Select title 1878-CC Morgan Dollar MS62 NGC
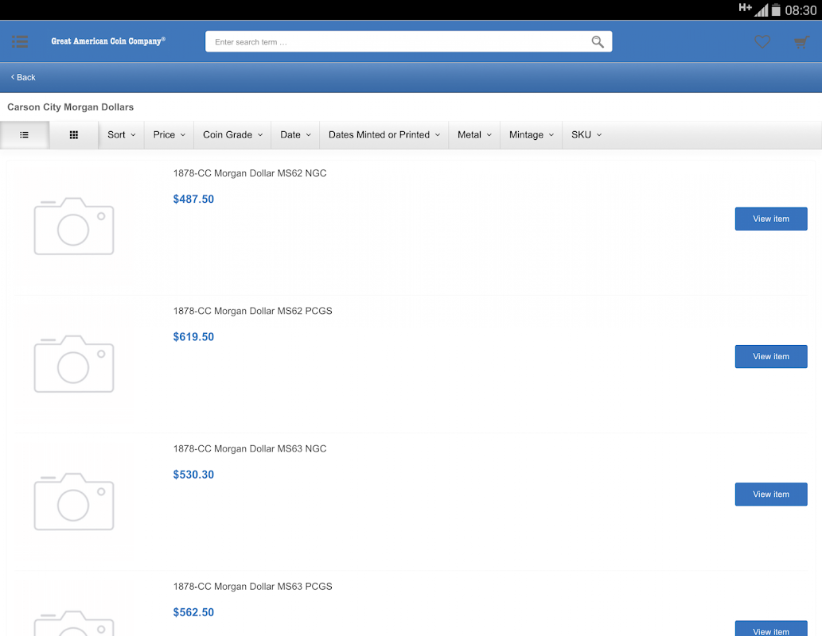Viewport: 822px width, 636px height. click(250, 173)
